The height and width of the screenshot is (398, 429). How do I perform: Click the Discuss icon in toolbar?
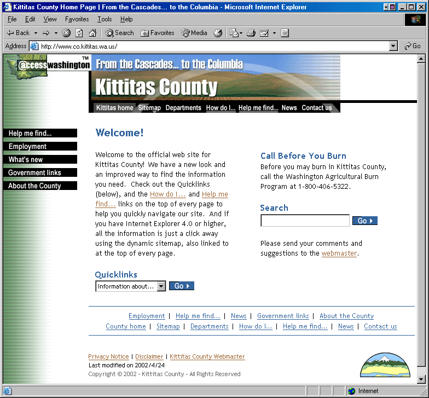[285, 33]
